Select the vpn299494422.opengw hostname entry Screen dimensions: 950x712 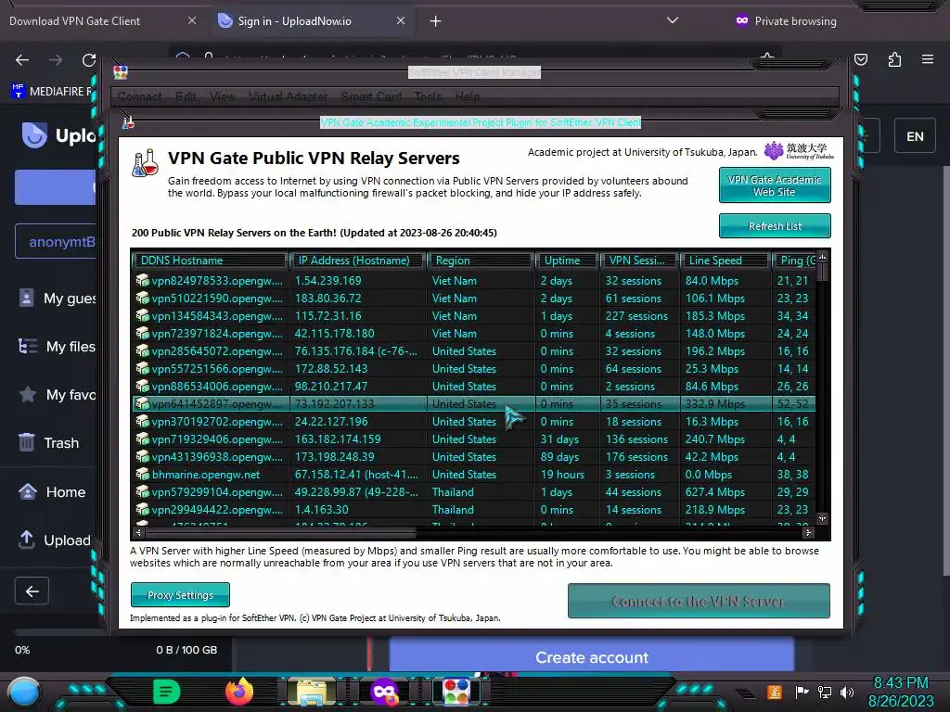217,509
